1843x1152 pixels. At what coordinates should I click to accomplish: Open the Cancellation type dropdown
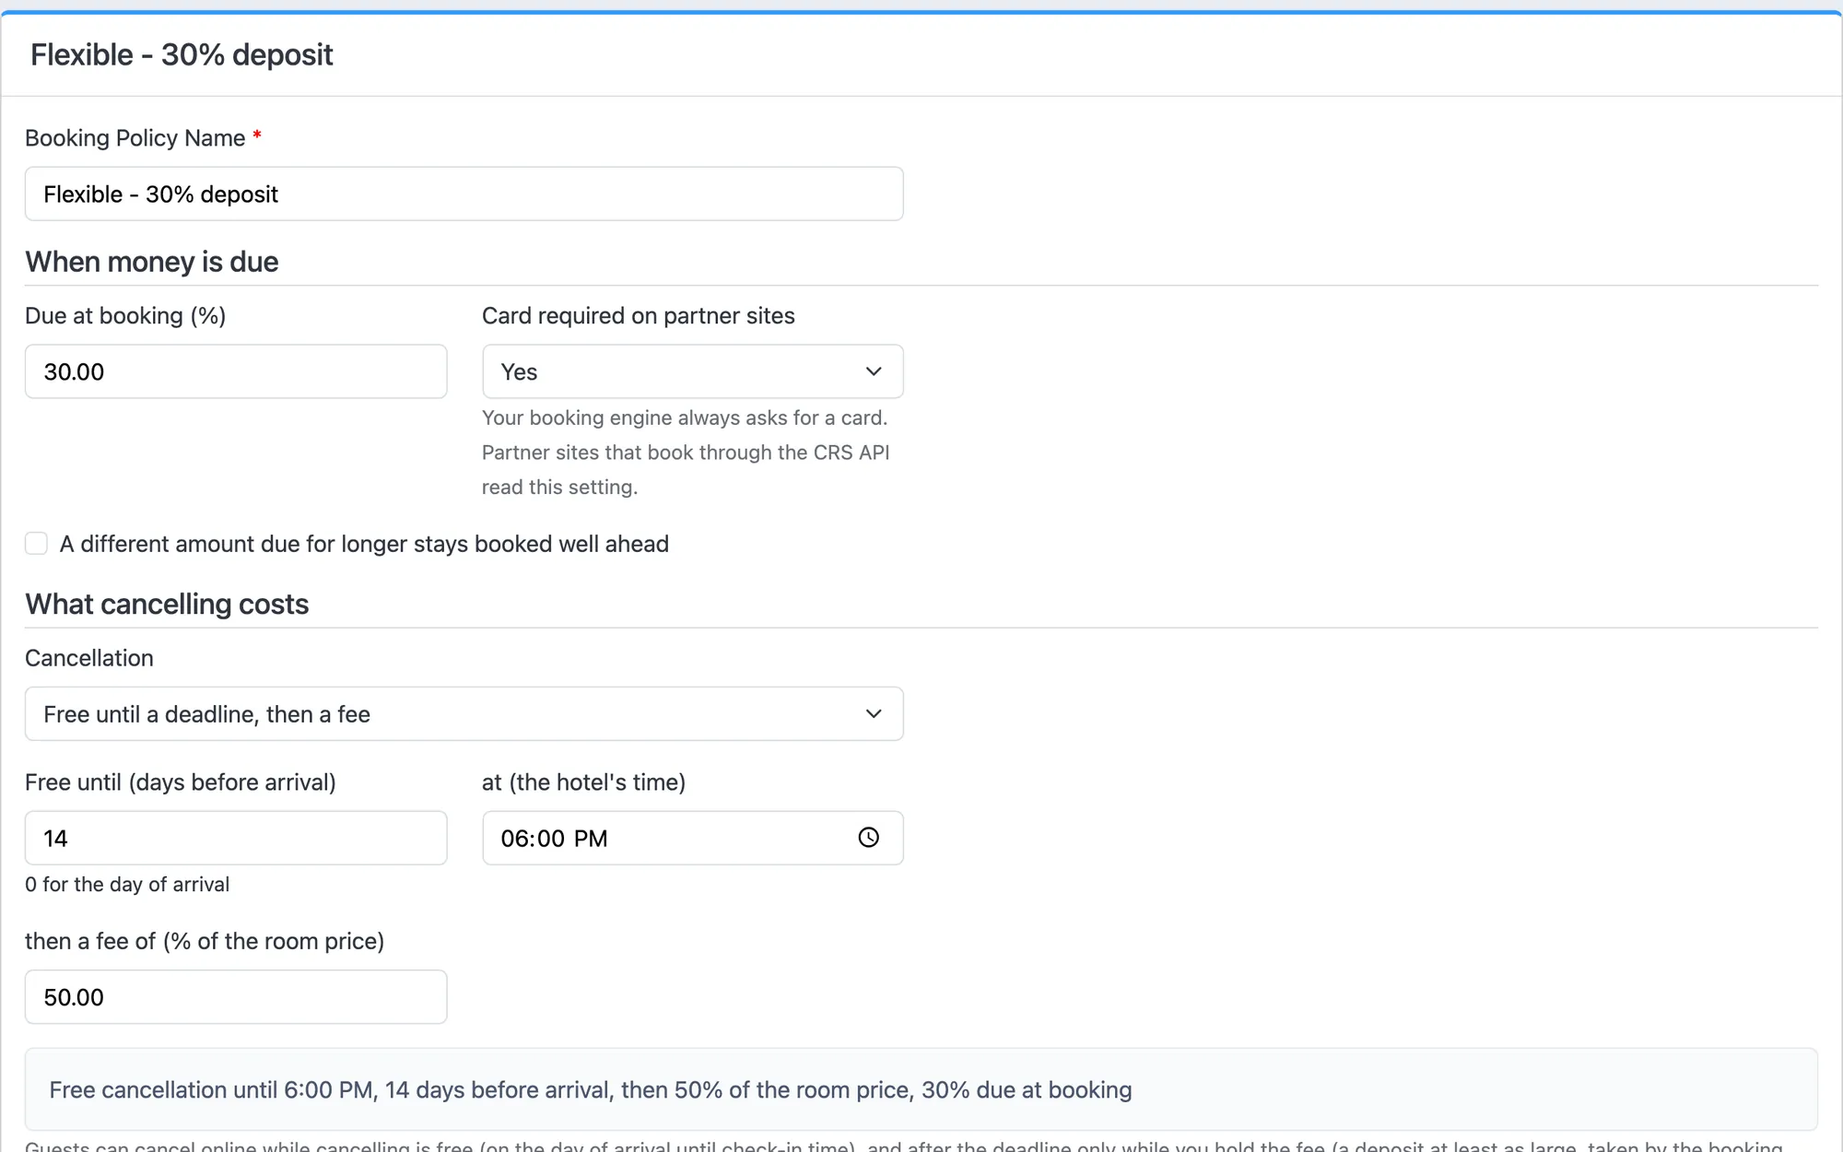click(x=464, y=713)
